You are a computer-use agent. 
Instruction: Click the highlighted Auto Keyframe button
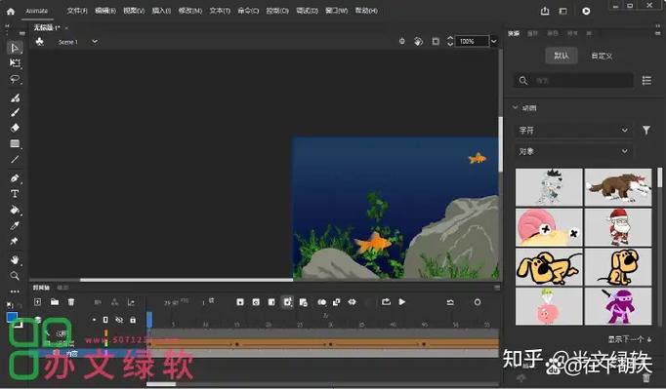pyautogui.click(x=287, y=302)
